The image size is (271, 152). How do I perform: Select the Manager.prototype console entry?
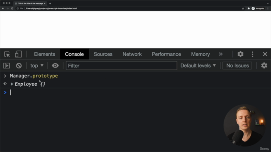tap(34, 76)
